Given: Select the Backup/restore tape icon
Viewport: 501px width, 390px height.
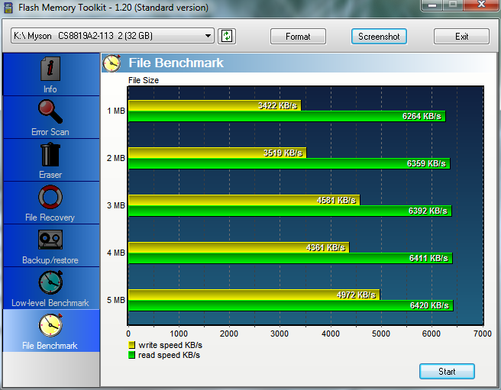Looking at the screenshot, I should click(50, 240).
